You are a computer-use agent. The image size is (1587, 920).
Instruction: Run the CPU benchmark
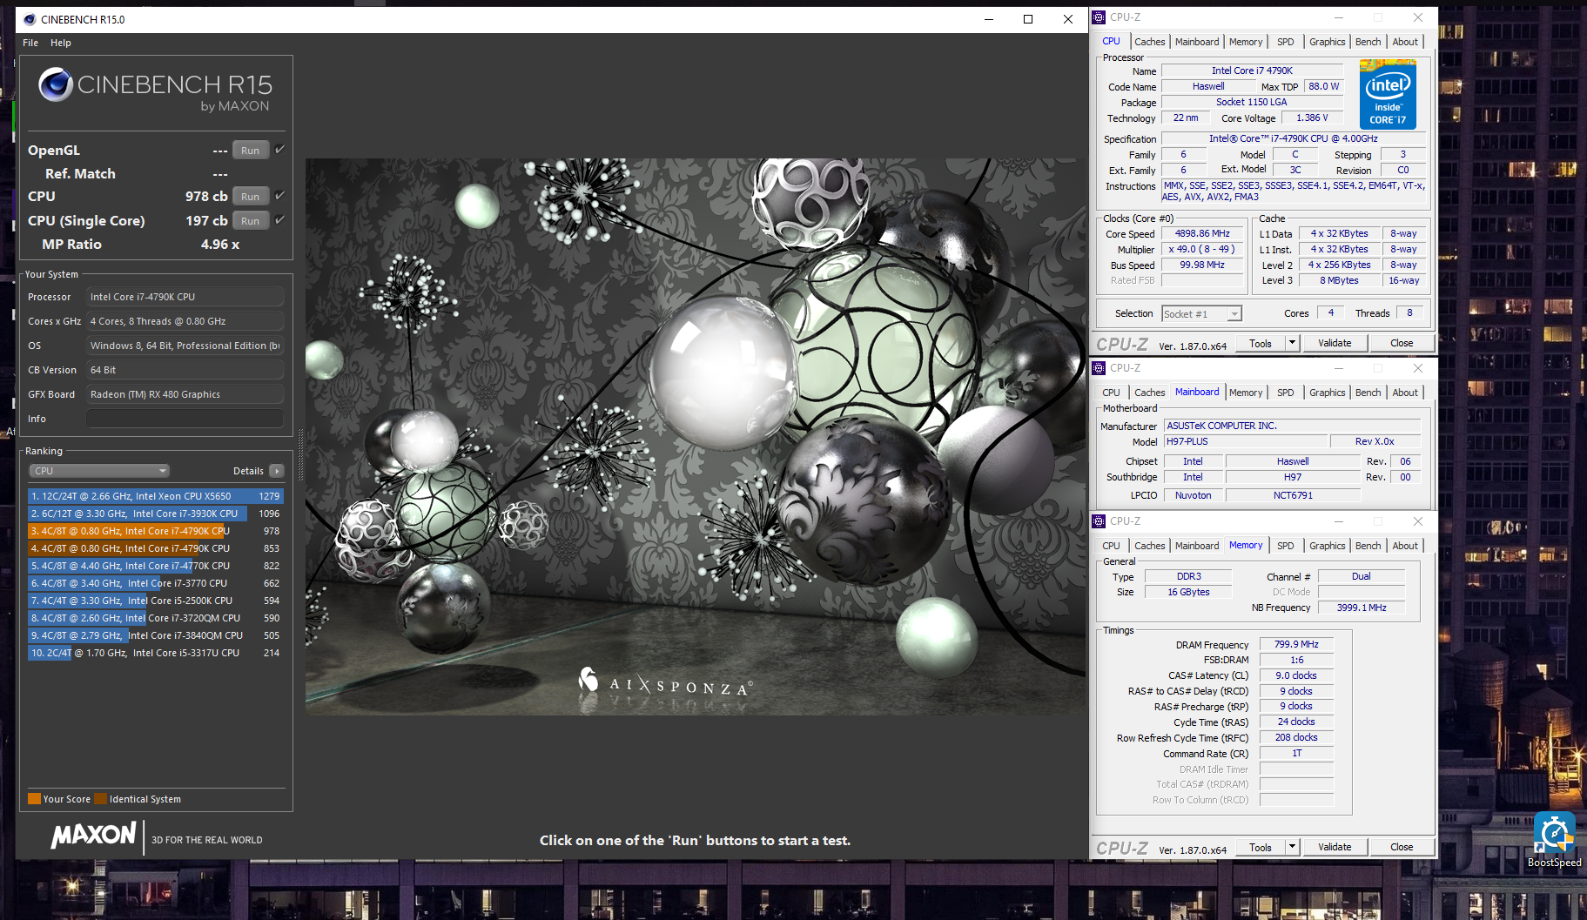point(251,196)
